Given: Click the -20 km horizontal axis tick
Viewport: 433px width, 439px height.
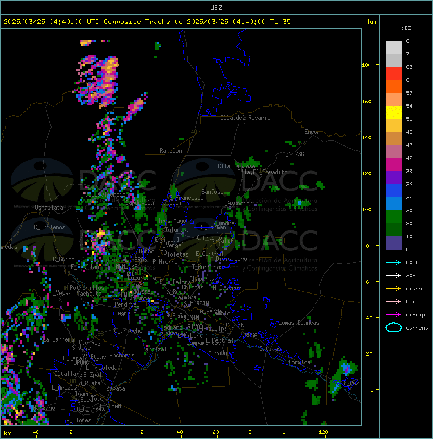Looking at the screenshot, I should pyautogui.click(x=71, y=432).
